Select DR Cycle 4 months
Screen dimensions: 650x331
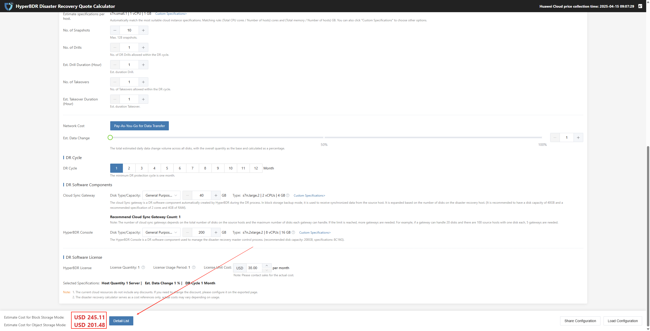pos(154,168)
